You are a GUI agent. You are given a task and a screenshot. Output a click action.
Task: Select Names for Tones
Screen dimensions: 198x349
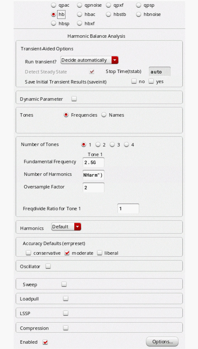click(104, 115)
